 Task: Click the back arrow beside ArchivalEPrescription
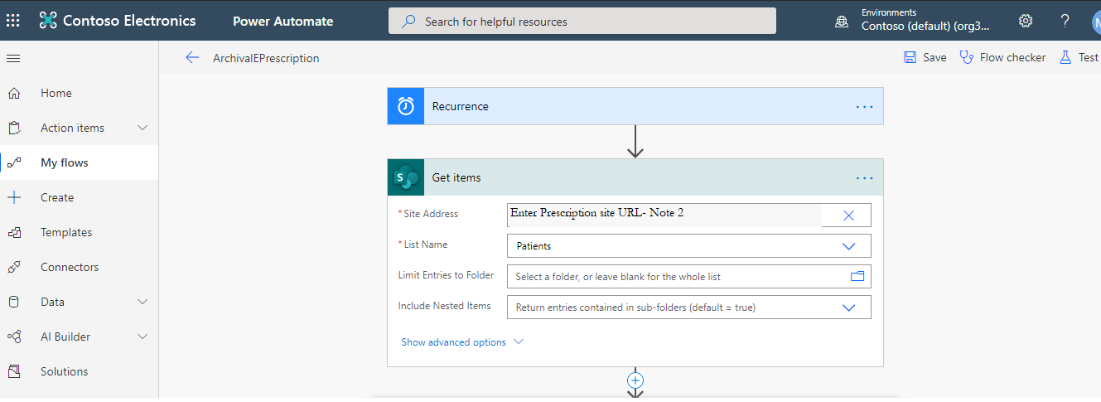(192, 57)
